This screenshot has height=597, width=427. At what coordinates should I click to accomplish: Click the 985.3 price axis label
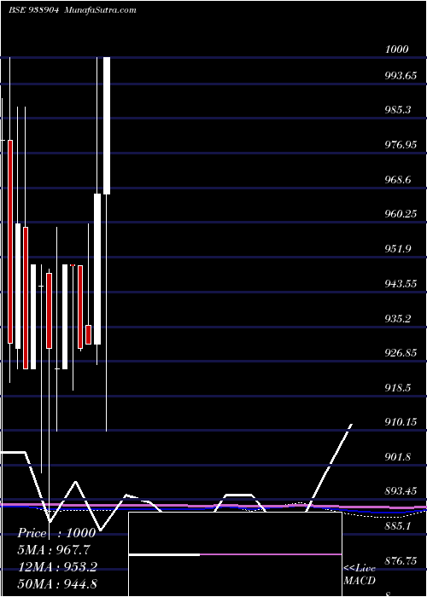(398, 110)
